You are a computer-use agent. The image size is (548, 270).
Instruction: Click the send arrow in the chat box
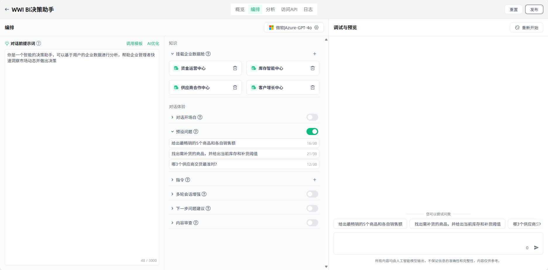(x=536, y=247)
